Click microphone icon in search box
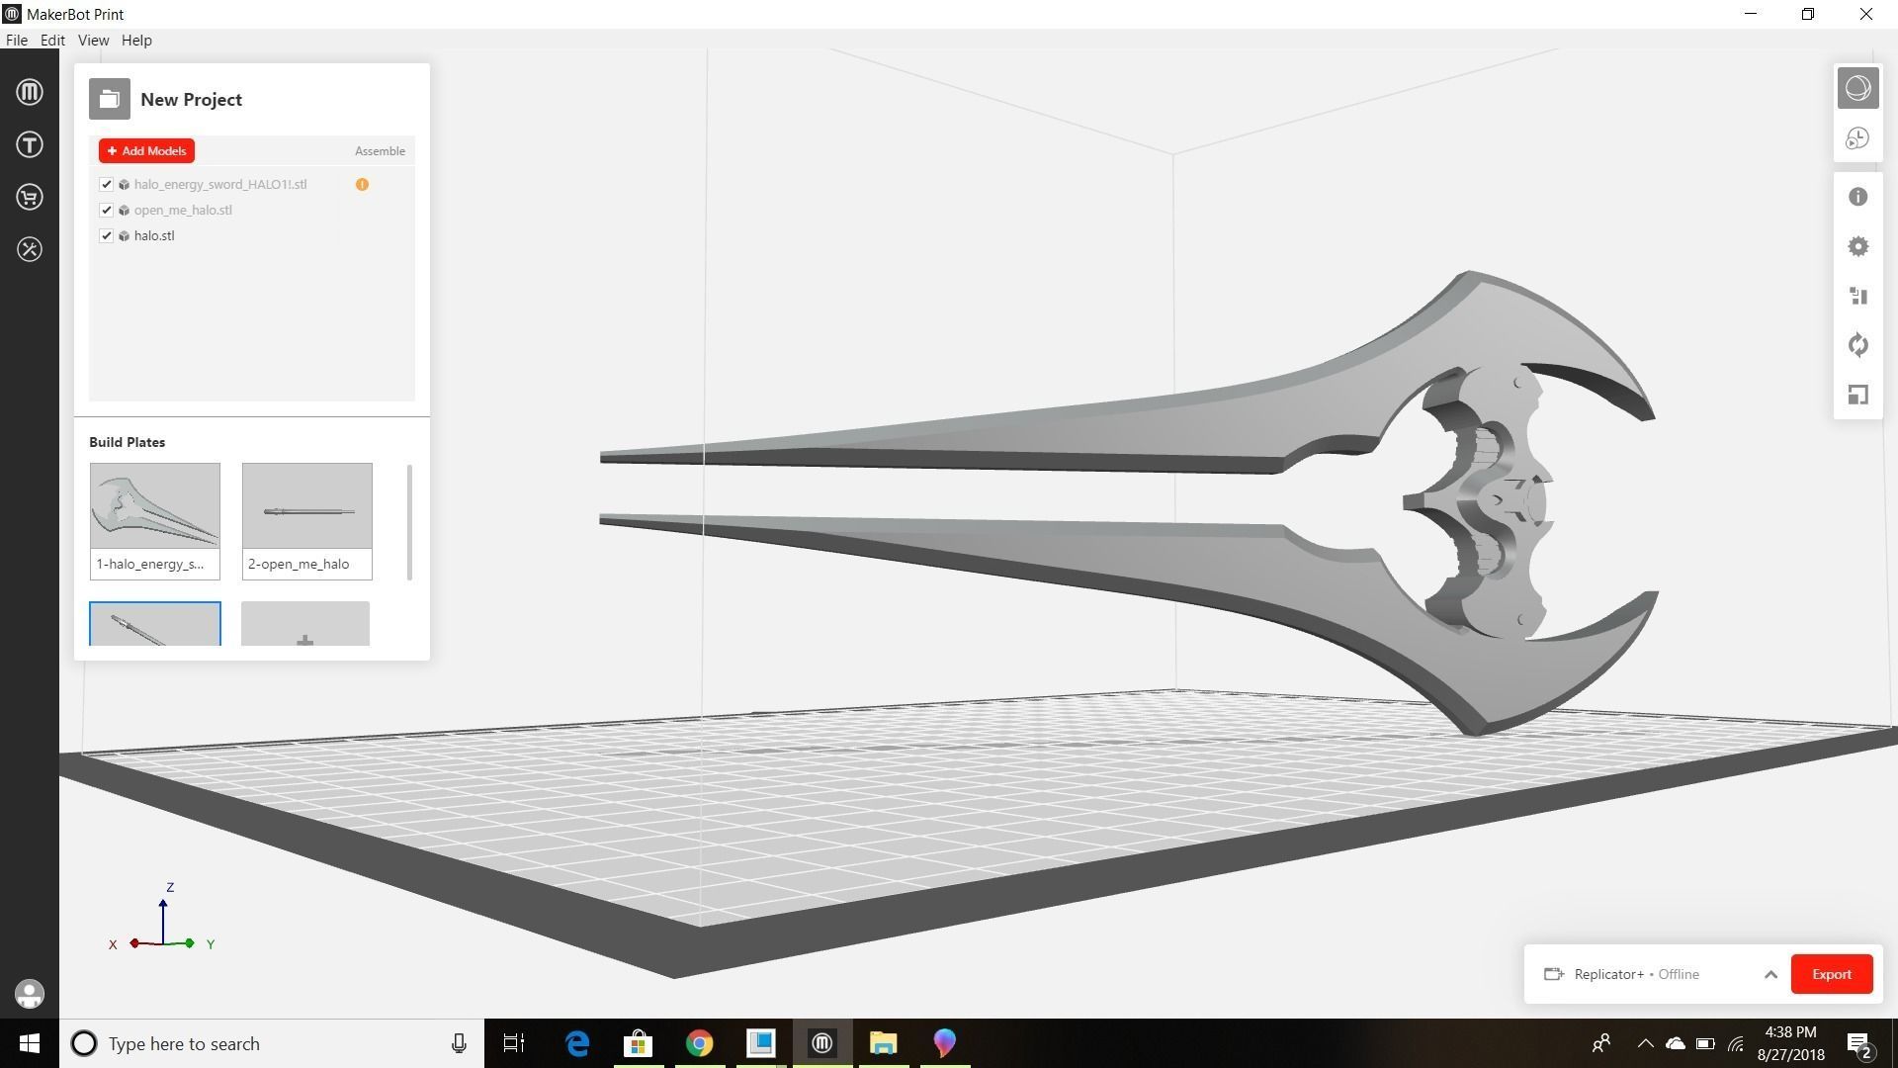Image resolution: width=1898 pixels, height=1068 pixels. (x=459, y=1043)
